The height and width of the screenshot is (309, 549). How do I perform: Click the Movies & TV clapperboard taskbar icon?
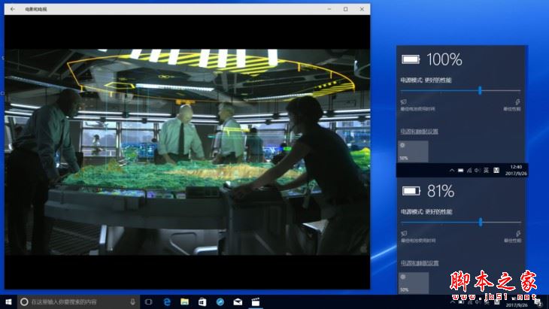point(256,301)
